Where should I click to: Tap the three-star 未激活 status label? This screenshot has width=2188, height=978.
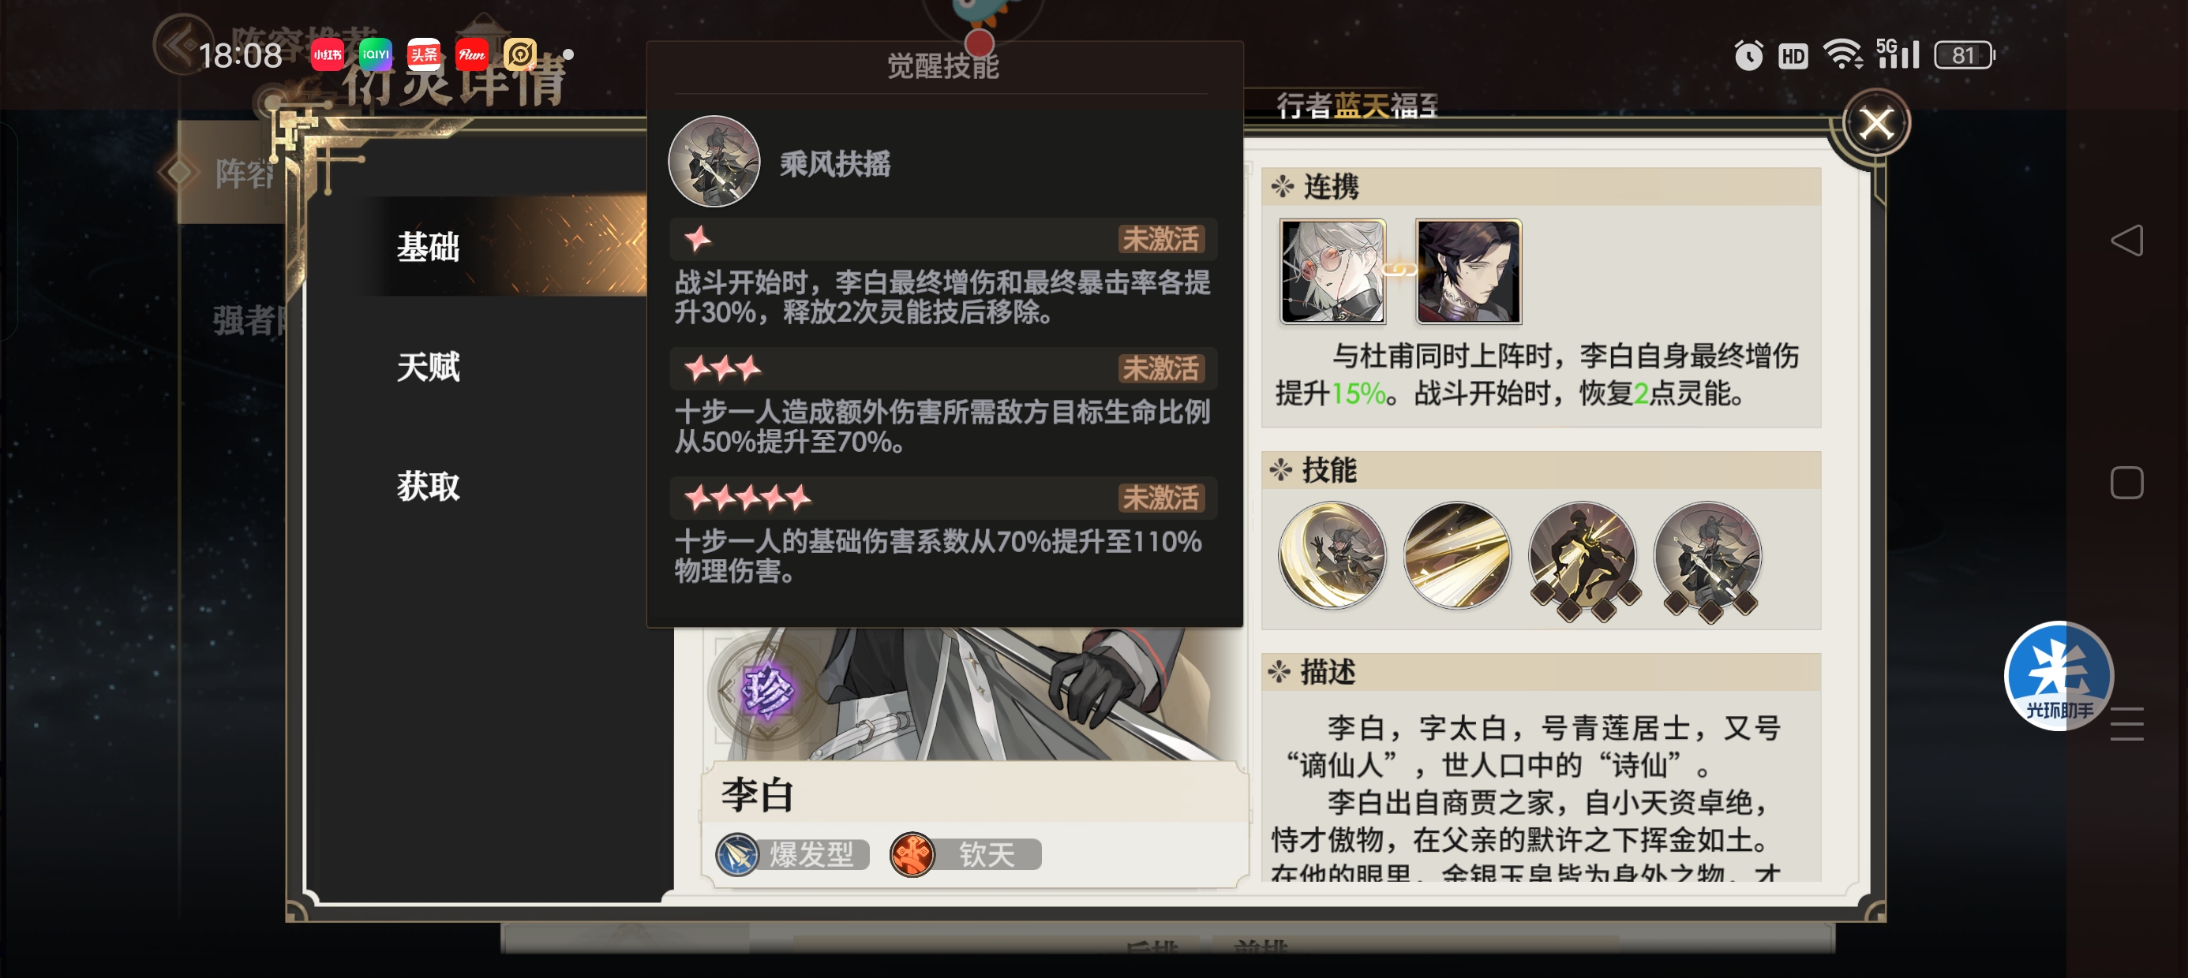[1161, 368]
